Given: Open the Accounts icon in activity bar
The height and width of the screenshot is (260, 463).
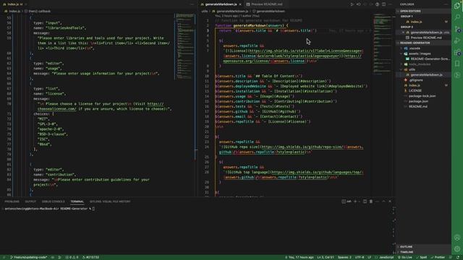Looking at the screenshot, I should pyautogui.click(x=457, y=238).
